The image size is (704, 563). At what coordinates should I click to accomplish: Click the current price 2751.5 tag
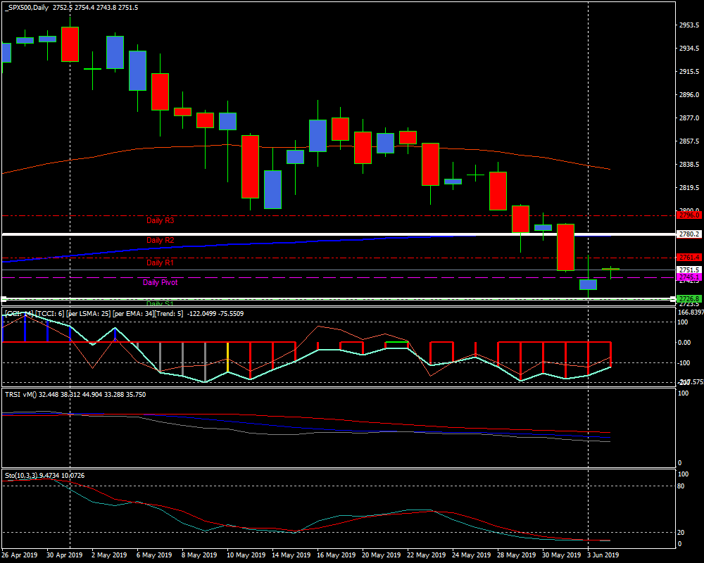coord(690,270)
